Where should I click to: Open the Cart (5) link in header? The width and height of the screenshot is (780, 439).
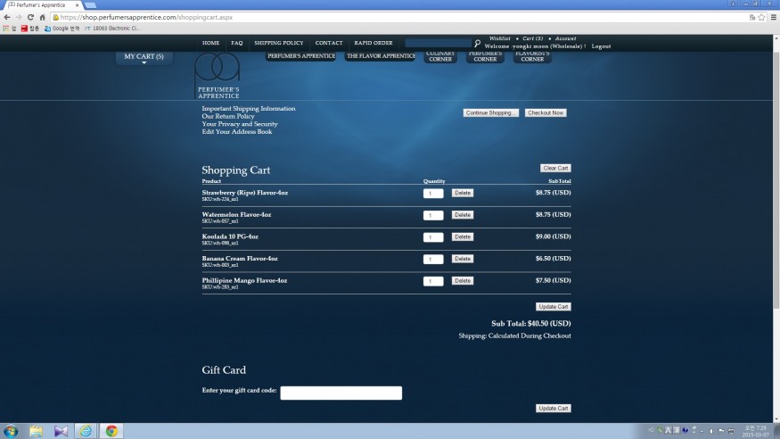(x=532, y=38)
